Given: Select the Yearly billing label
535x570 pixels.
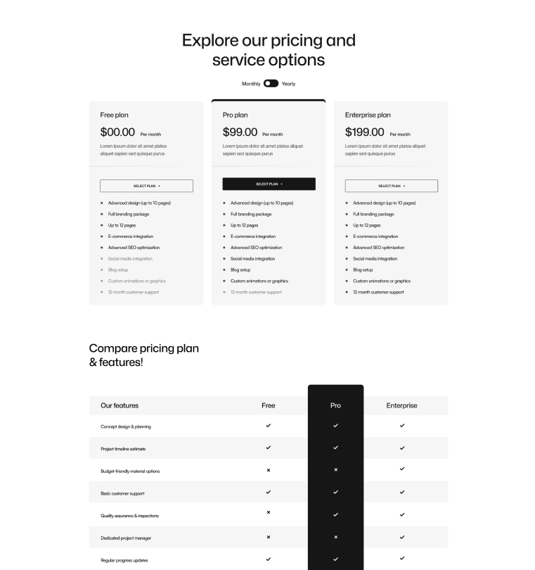Looking at the screenshot, I should pyautogui.click(x=290, y=84).
